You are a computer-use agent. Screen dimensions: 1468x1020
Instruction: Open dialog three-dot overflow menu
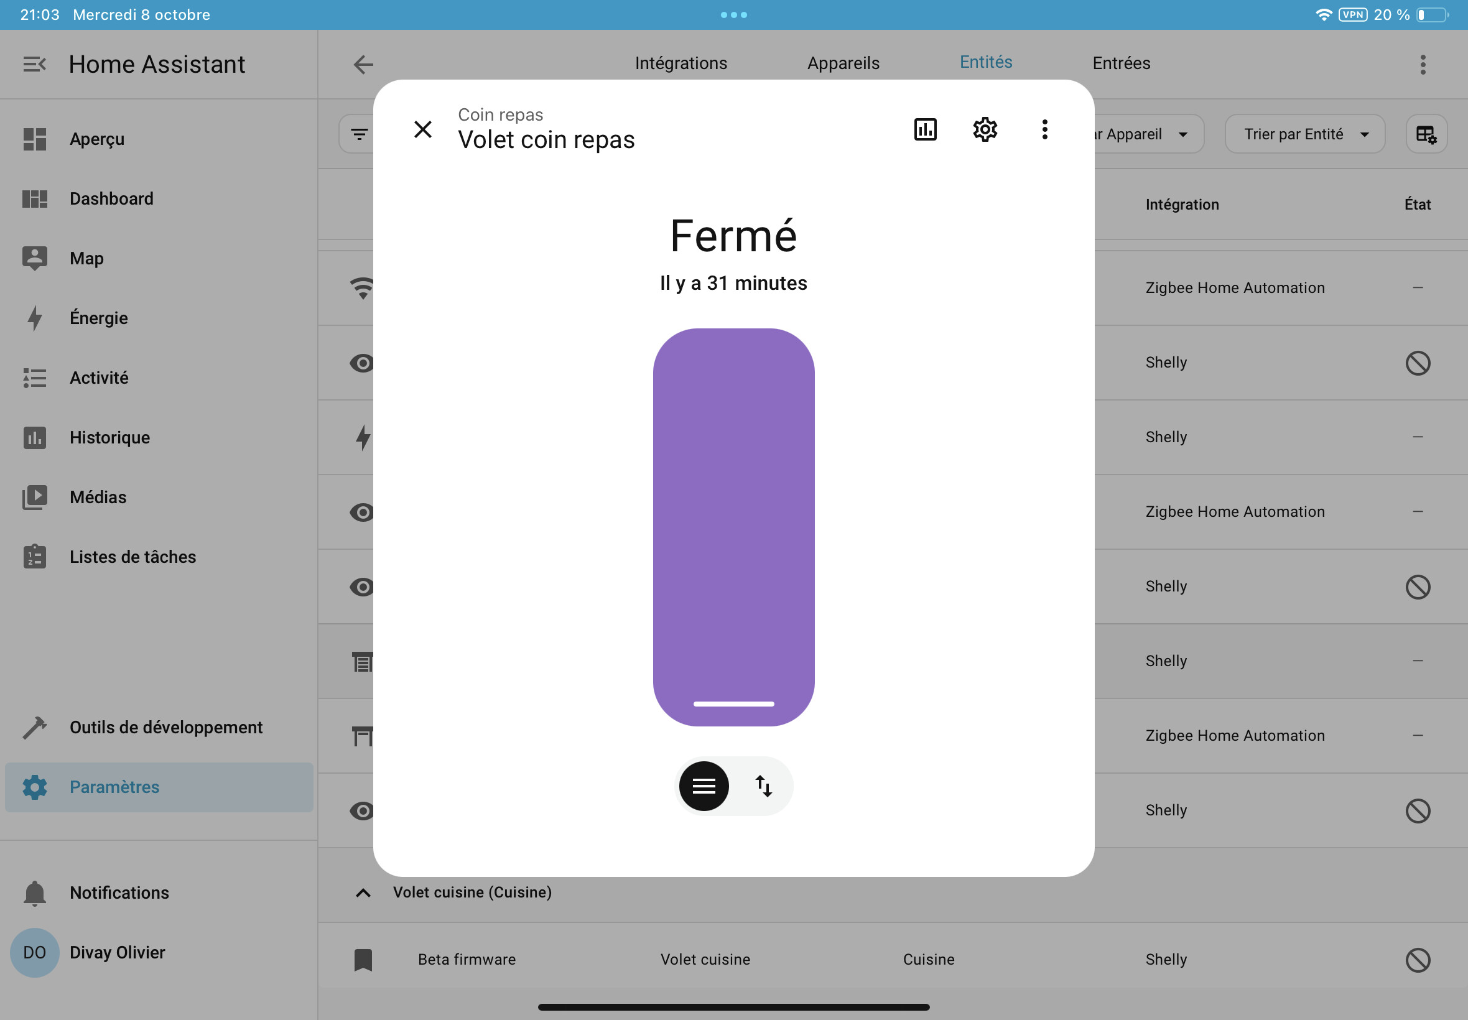(x=1044, y=130)
